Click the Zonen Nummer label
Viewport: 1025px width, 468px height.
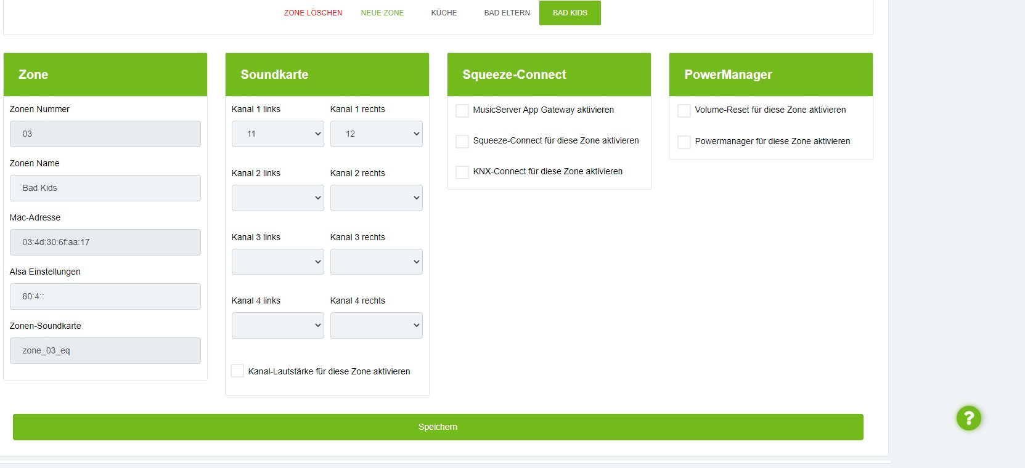(39, 109)
